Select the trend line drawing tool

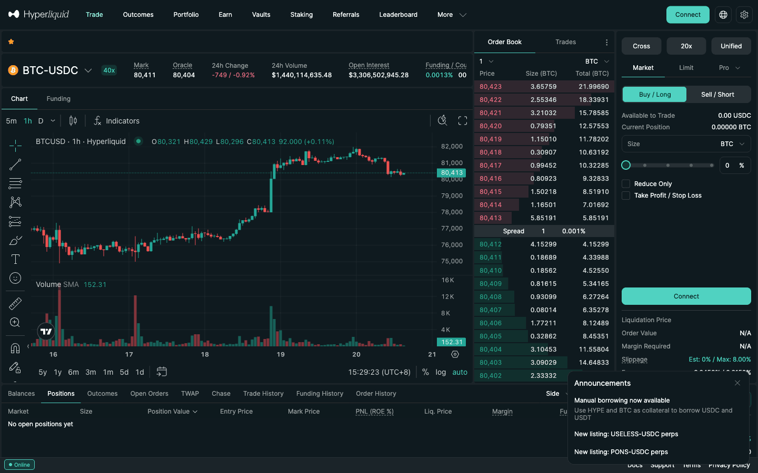(15, 164)
